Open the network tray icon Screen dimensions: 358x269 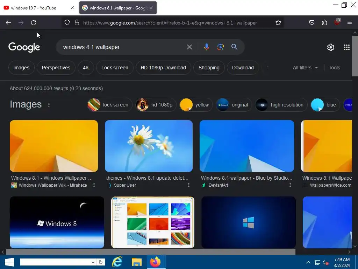pos(317,262)
